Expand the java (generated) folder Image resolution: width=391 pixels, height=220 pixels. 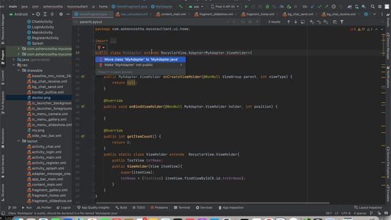[x=13, y=60]
